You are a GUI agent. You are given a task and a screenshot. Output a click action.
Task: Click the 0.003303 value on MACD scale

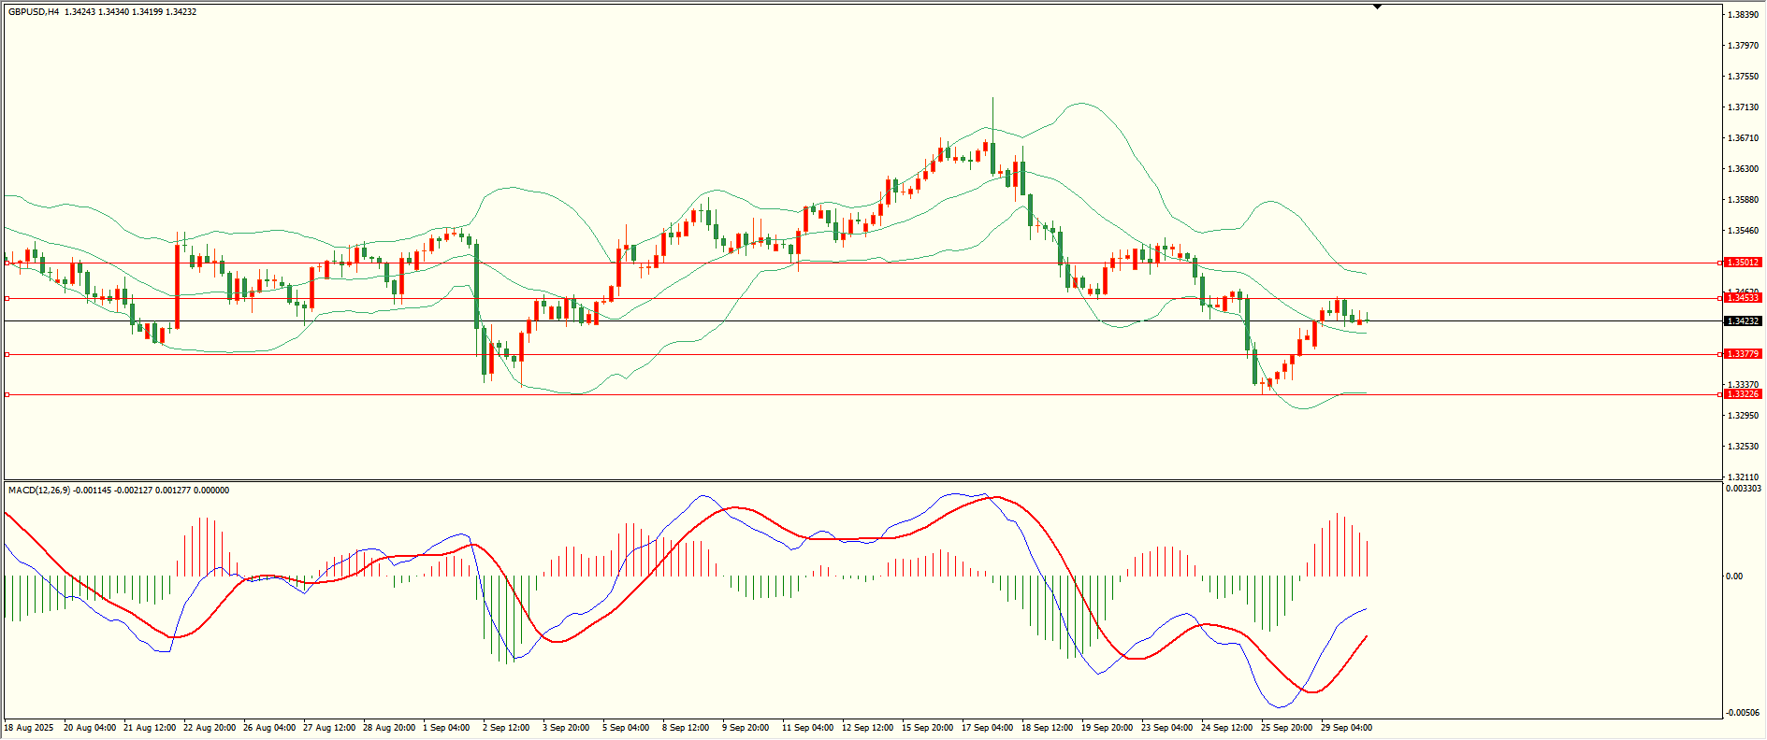1743,489
